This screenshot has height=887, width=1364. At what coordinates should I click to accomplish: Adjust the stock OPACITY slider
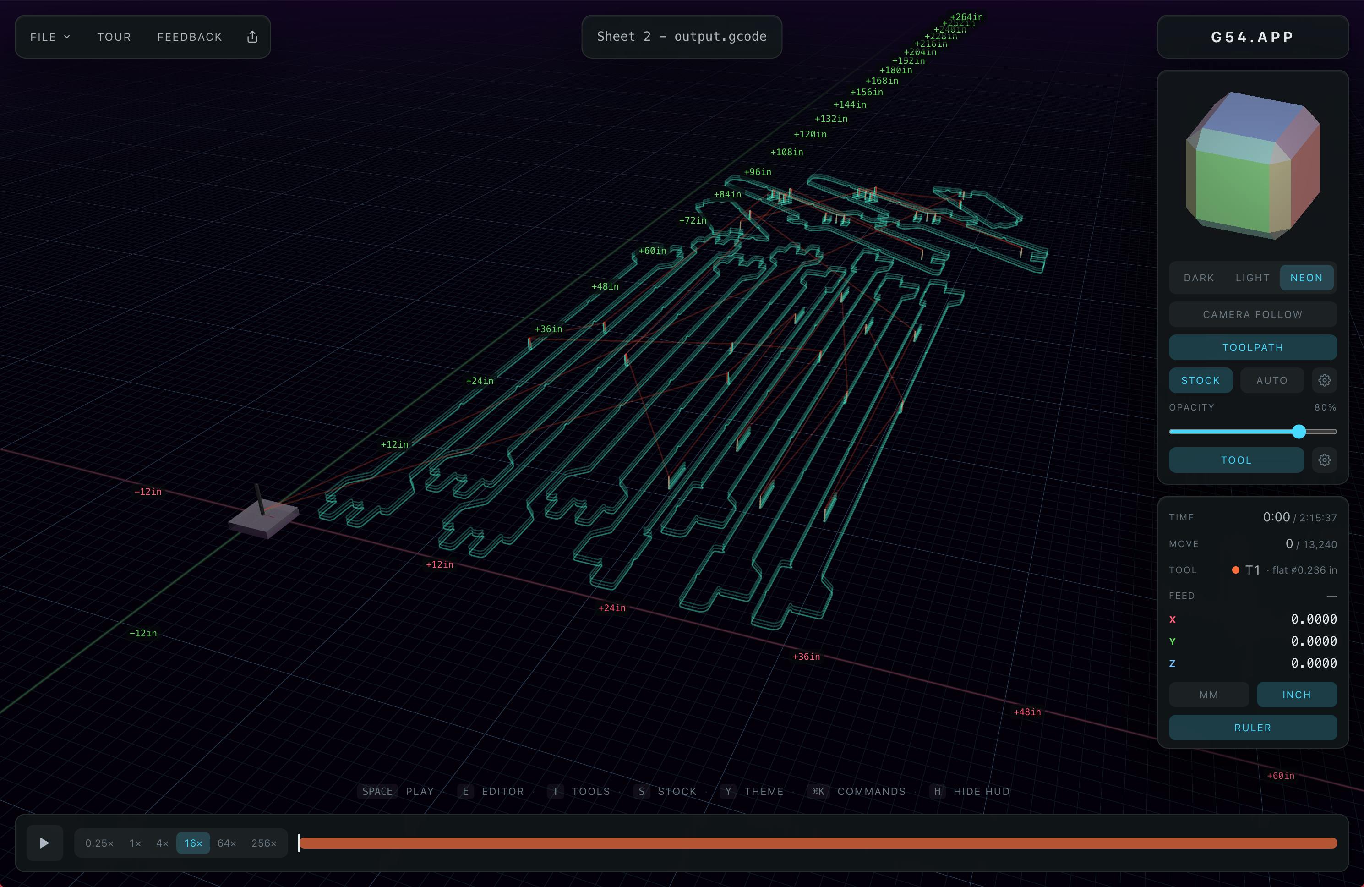(1252, 431)
